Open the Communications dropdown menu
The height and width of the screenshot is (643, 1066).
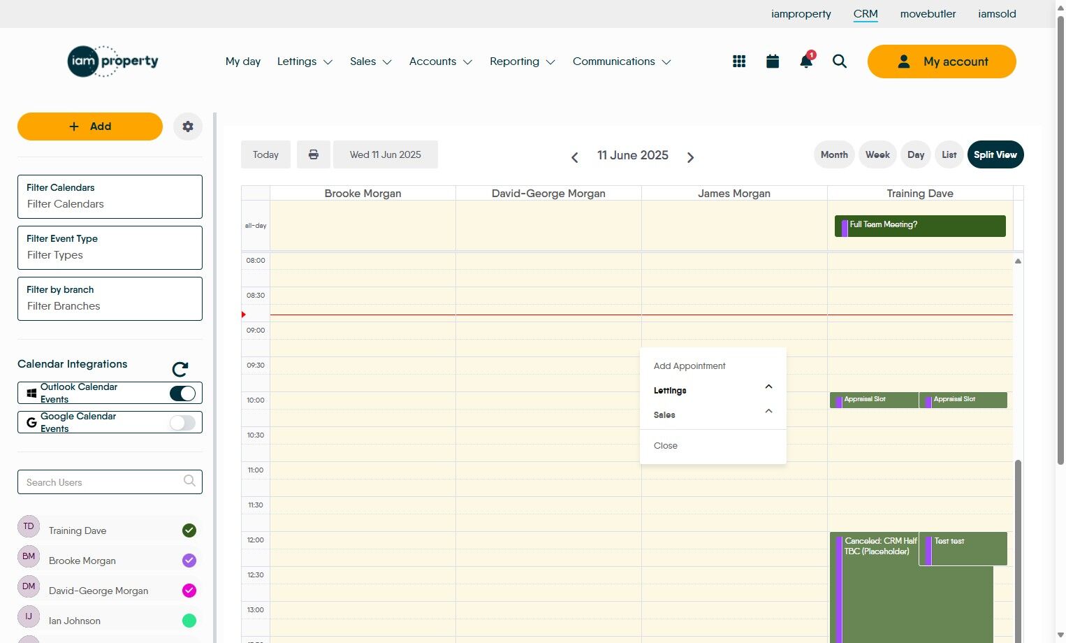pyautogui.click(x=622, y=62)
